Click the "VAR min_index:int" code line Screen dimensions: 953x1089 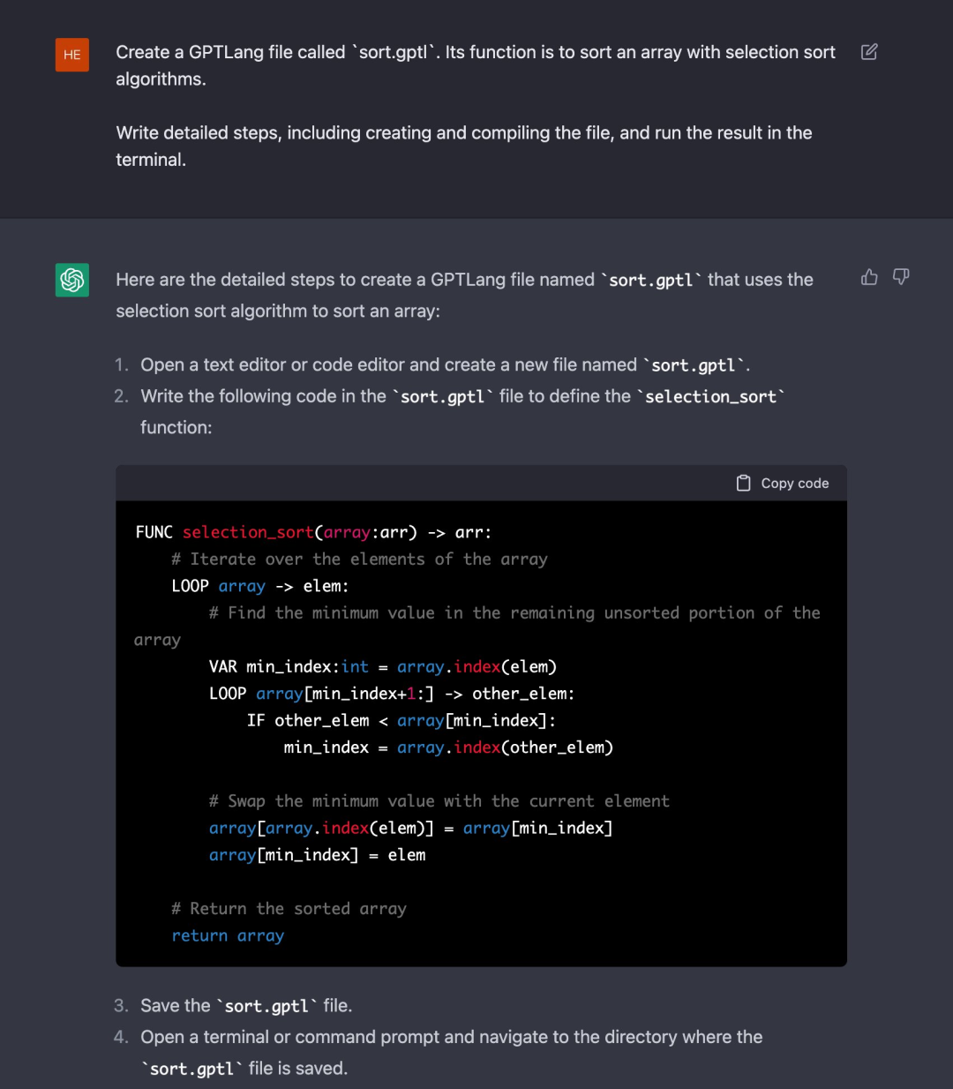coord(382,666)
